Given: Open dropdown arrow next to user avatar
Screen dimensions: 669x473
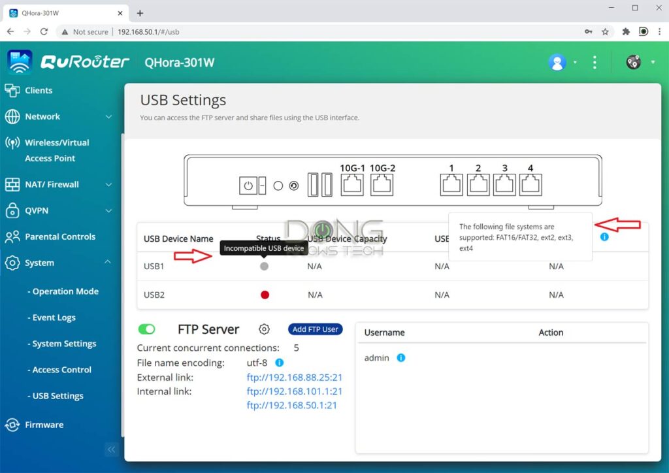Looking at the screenshot, I should click(575, 62).
